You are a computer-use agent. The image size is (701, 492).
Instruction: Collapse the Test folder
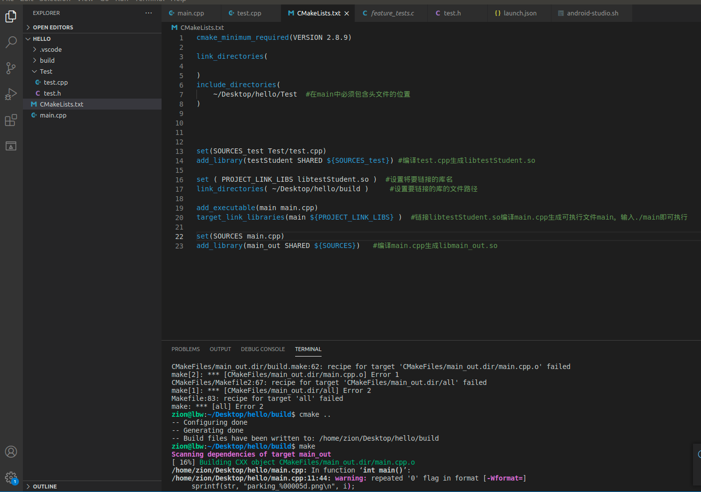click(x=92, y=71)
